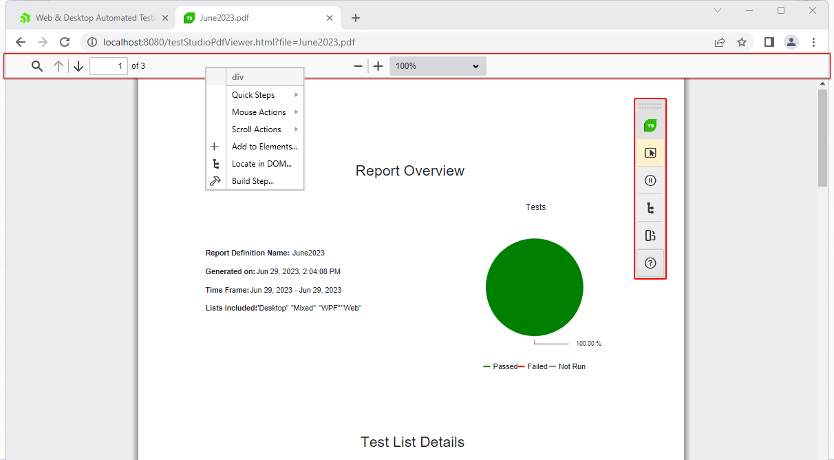Reload the current page
This screenshot has height=460, width=834.
coord(65,42)
